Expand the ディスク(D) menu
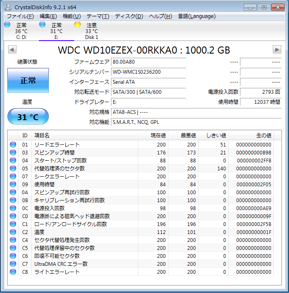 [x=129, y=16]
